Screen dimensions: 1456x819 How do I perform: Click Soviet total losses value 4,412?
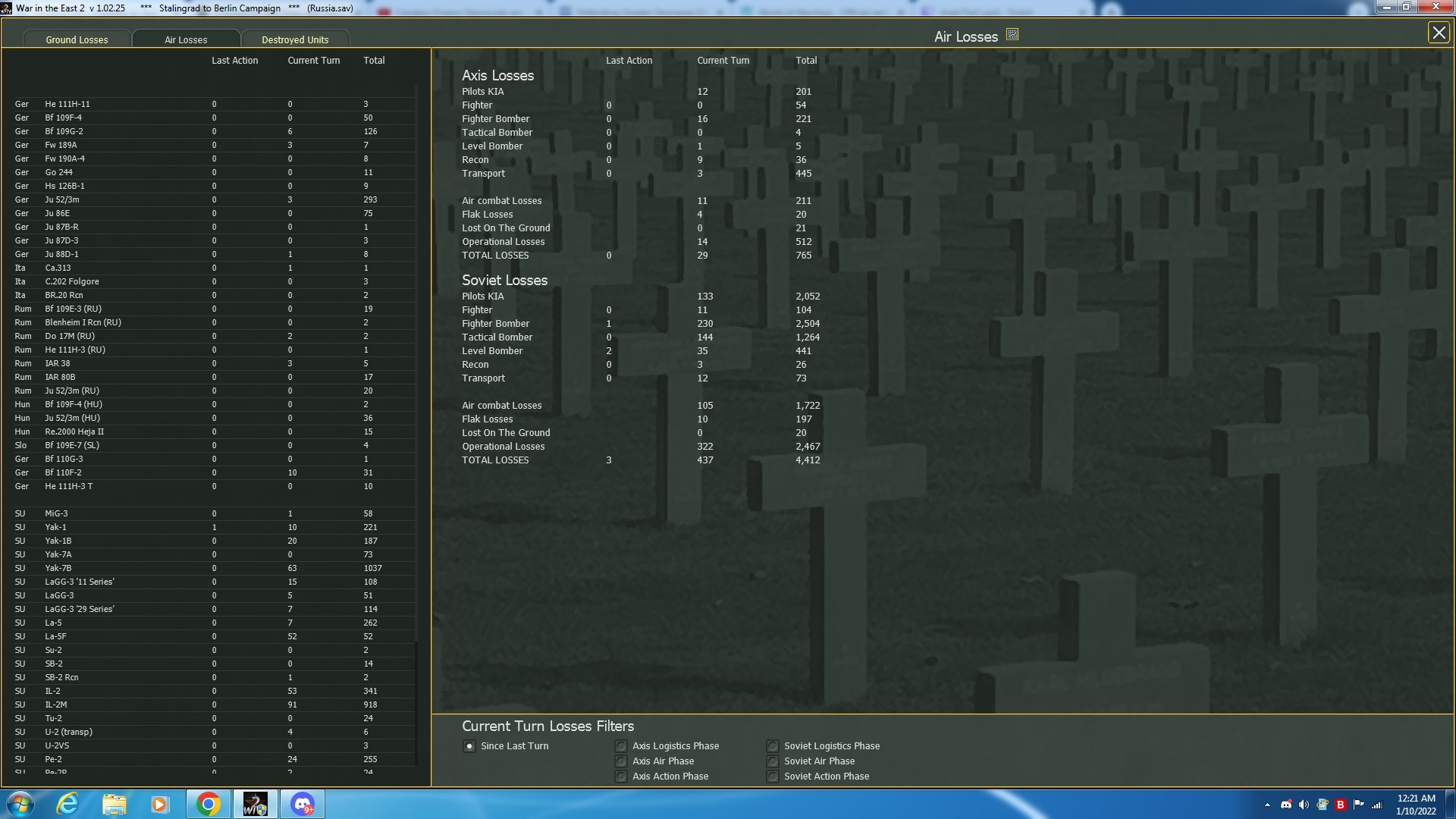(808, 460)
